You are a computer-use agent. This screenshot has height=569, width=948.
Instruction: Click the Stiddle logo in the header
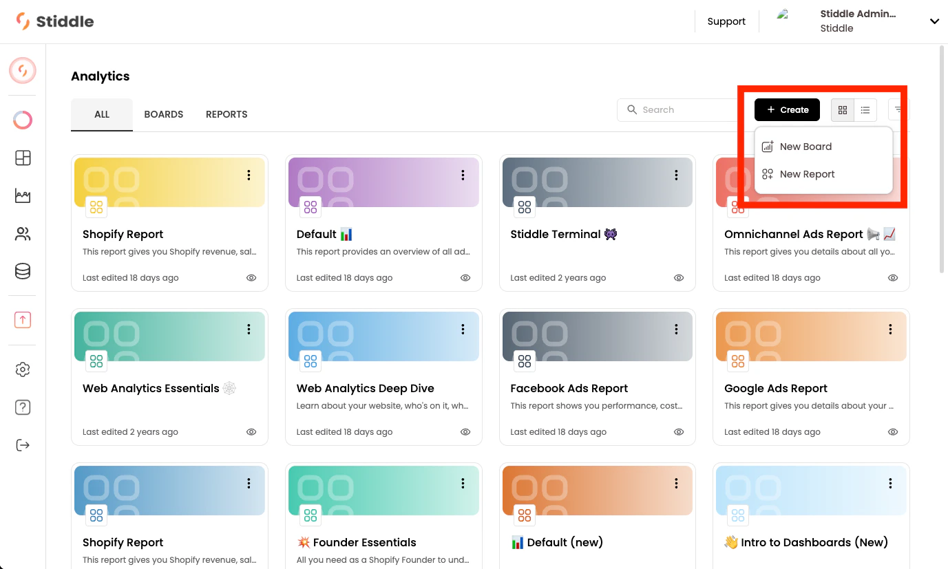55,21
